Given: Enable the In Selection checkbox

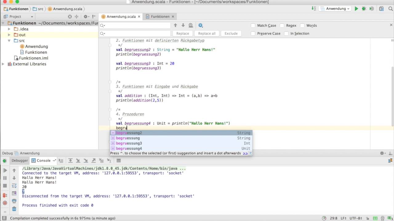Looking at the screenshot, I should tap(286, 33).
